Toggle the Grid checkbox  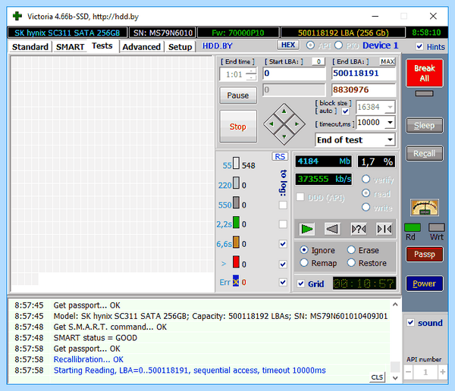pos(301,283)
